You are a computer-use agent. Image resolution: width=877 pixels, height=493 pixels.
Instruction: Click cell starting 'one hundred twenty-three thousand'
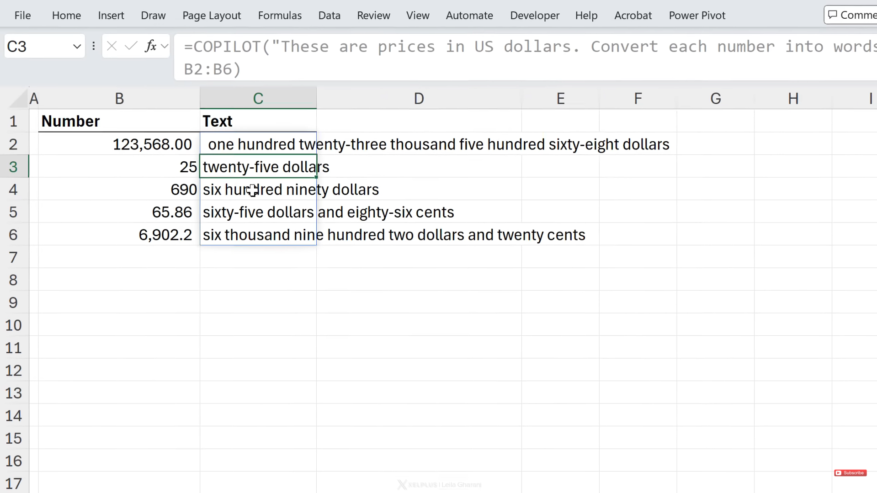(258, 144)
